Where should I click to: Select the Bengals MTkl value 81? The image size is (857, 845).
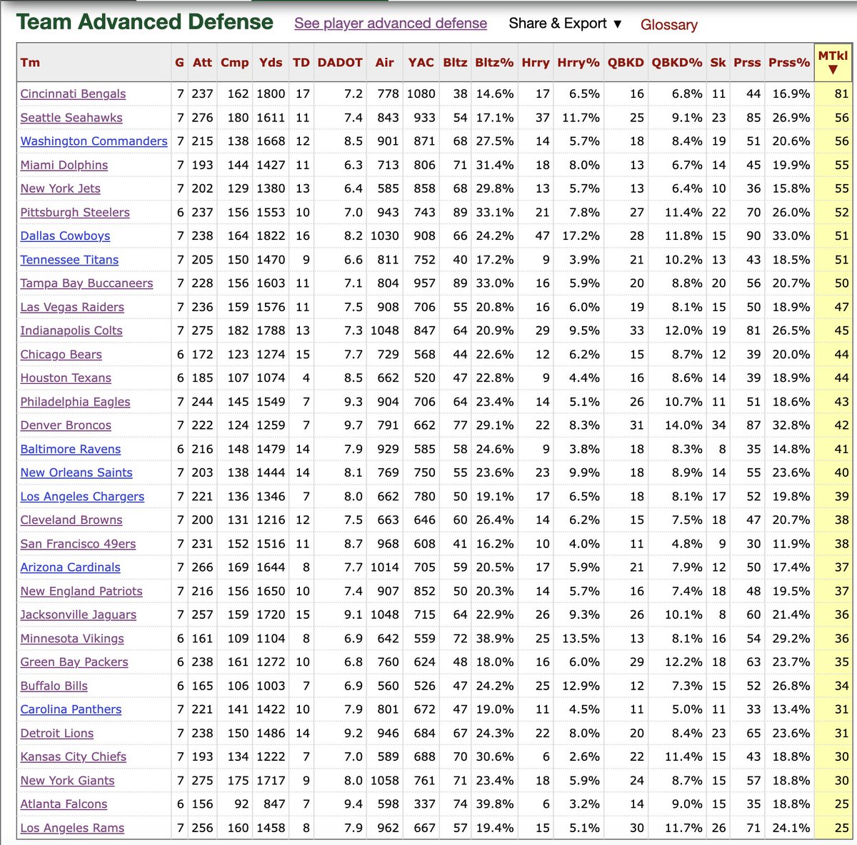click(841, 94)
